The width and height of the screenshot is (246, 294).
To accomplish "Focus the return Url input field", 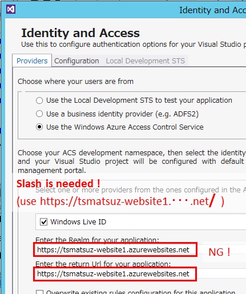I will (115, 274).
